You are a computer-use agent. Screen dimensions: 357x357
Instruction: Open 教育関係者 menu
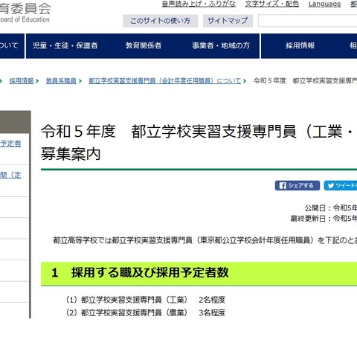(x=144, y=45)
